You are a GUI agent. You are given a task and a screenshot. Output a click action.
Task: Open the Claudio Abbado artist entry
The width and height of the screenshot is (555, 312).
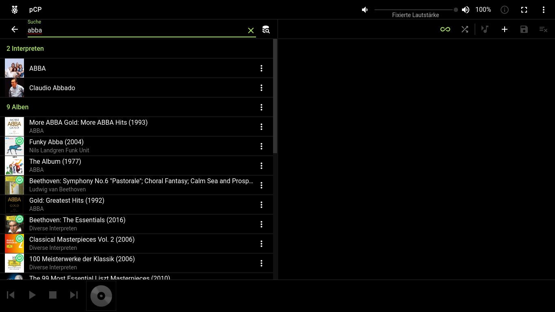pyautogui.click(x=137, y=88)
